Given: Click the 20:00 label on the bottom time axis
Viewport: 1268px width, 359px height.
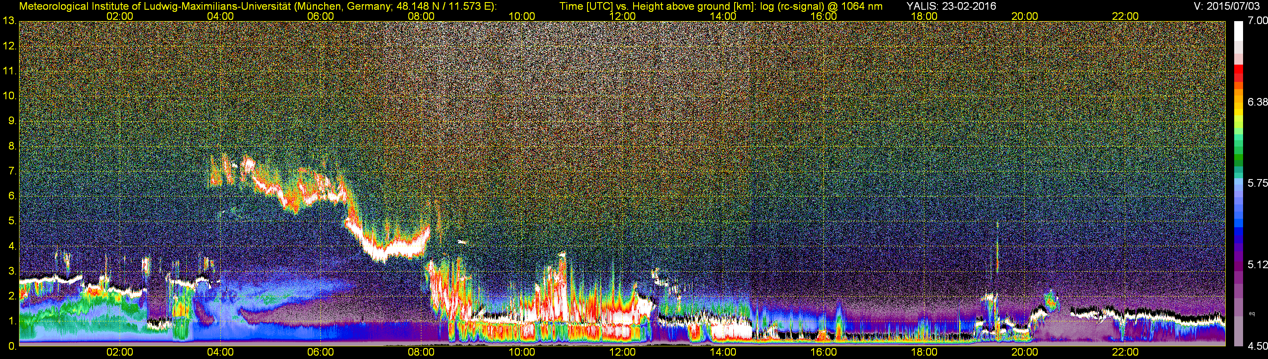Looking at the screenshot, I should [1025, 352].
